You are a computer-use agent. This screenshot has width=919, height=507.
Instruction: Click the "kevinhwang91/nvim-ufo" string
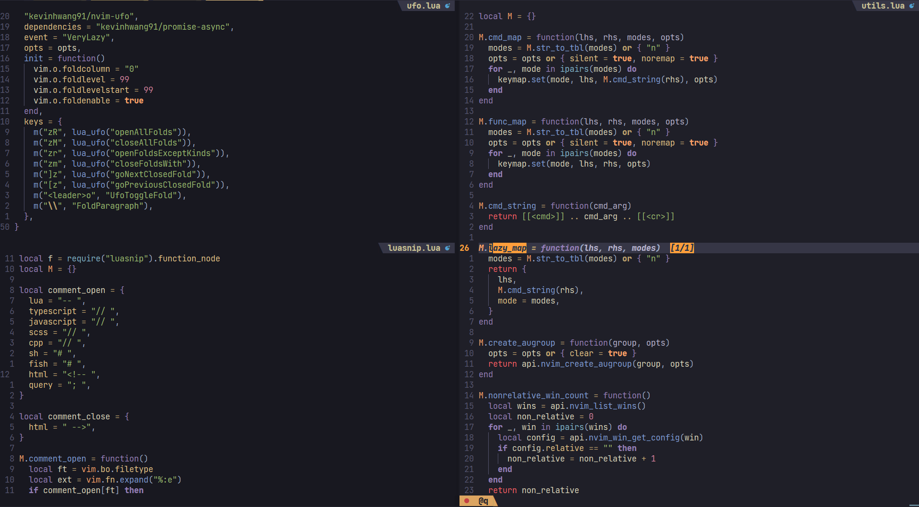(x=79, y=16)
